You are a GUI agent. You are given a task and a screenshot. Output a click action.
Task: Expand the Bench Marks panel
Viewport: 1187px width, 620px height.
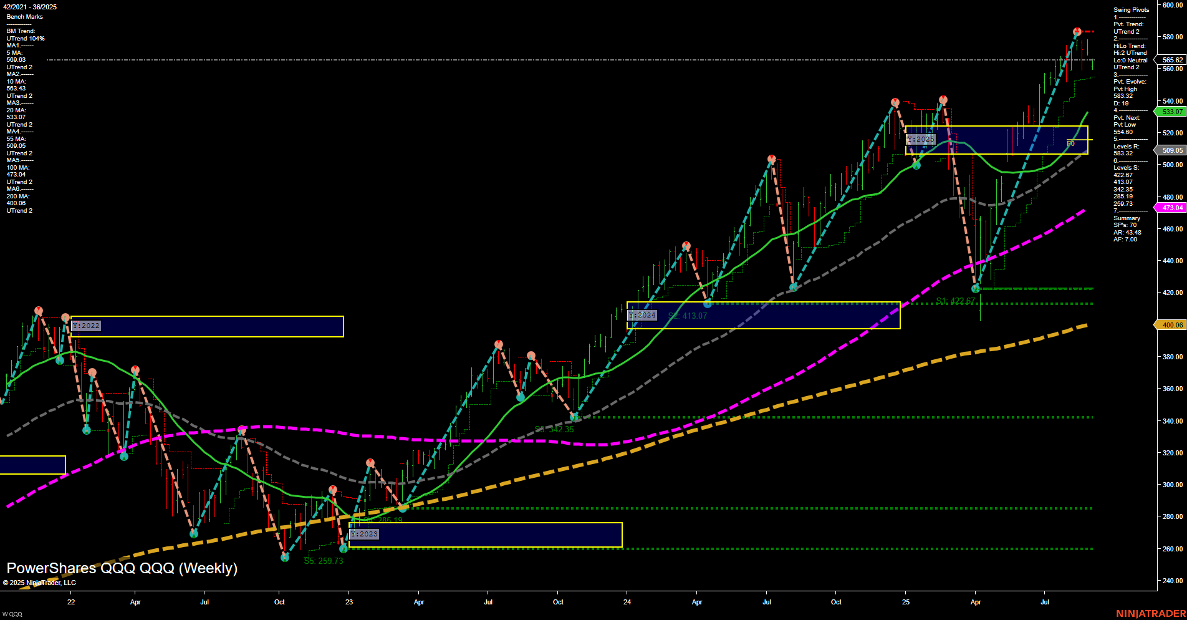24,17
